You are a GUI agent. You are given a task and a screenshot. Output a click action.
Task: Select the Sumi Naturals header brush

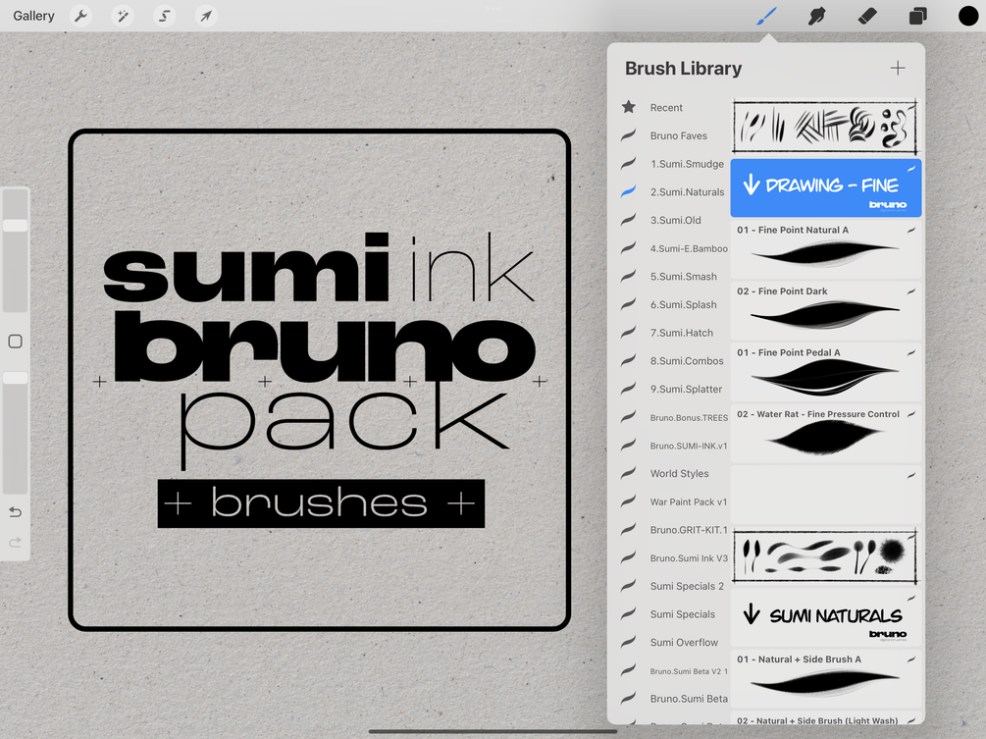(826, 617)
